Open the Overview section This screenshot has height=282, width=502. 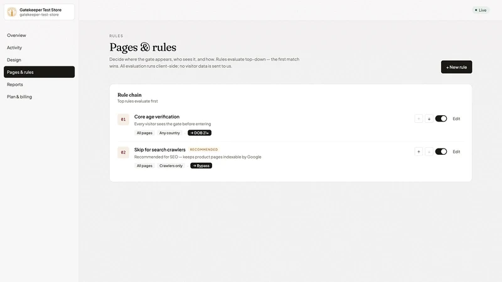pyautogui.click(x=39, y=35)
